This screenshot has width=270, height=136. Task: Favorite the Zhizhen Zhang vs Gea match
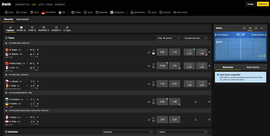tap(209, 66)
